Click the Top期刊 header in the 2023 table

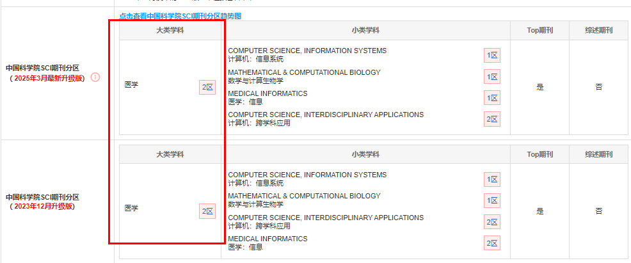pos(539,154)
